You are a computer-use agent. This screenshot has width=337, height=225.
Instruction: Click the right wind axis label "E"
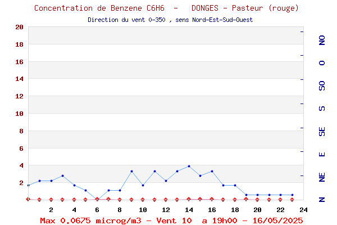[322, 154]
